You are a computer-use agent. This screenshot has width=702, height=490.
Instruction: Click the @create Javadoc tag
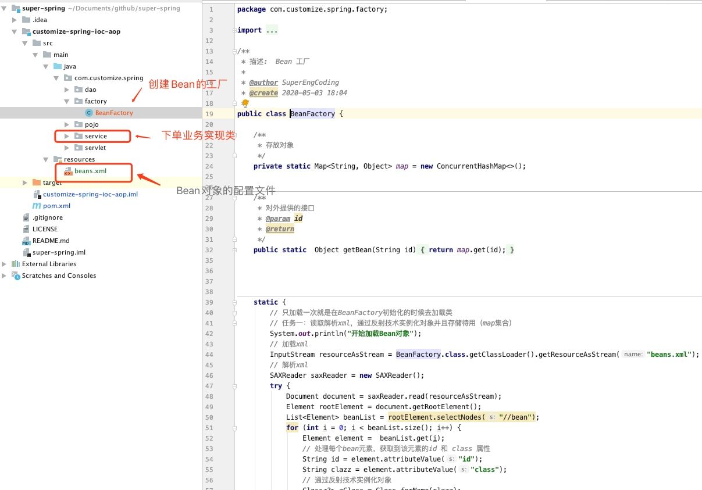(263, 93)
